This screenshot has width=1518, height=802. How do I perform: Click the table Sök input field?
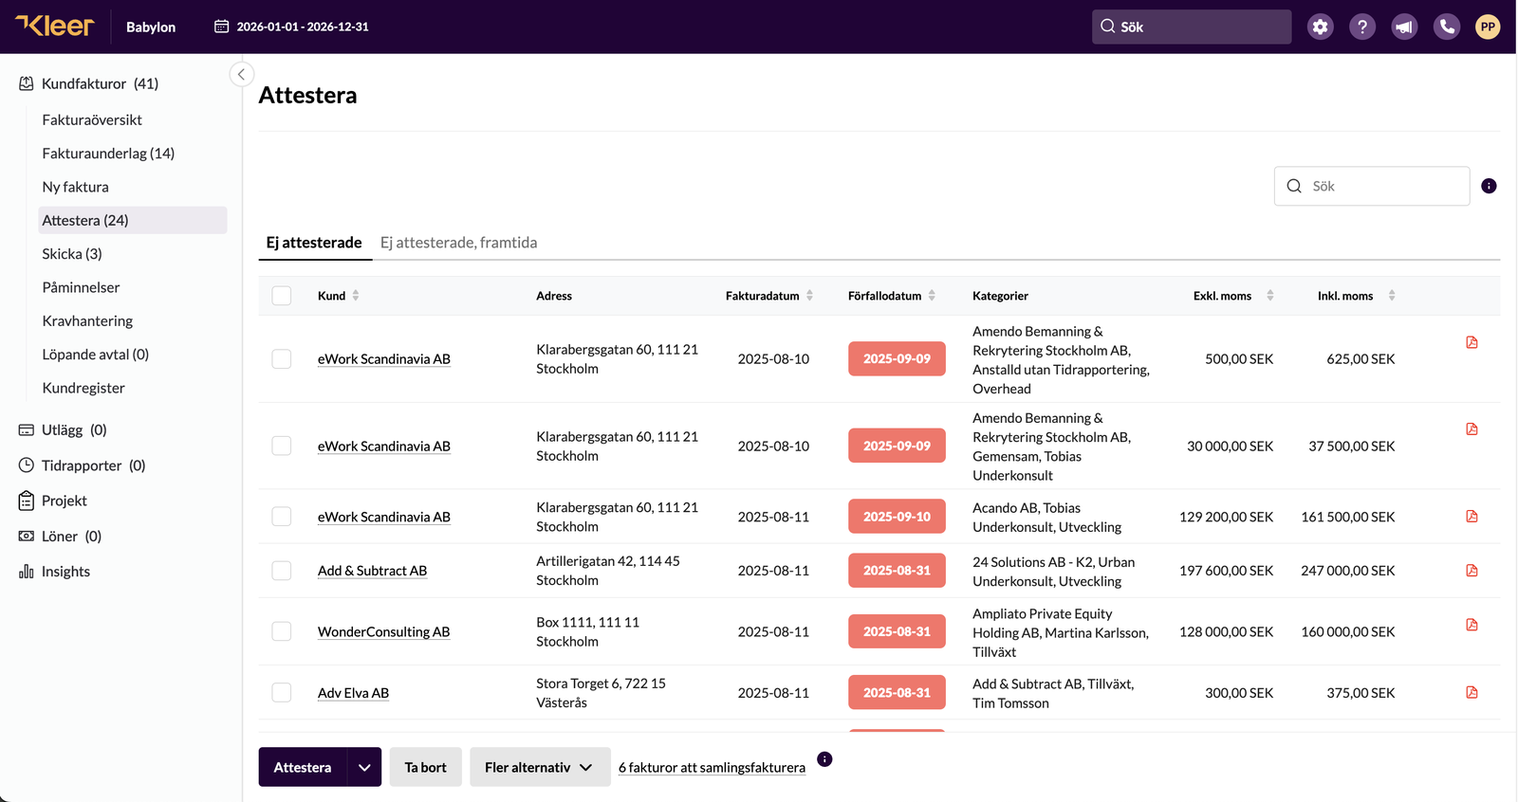point(1371,186)
